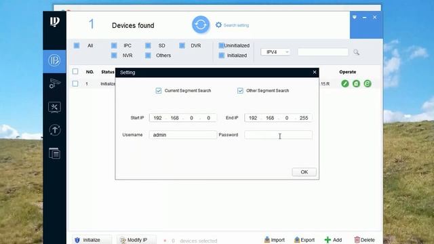Toggle the Others filter checkbox
The width and height of the screenshot is (434, 244).
(148, 56)
